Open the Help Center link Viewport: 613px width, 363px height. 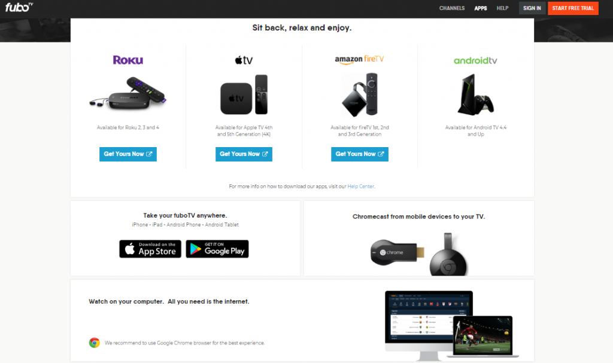pos(360,187)
